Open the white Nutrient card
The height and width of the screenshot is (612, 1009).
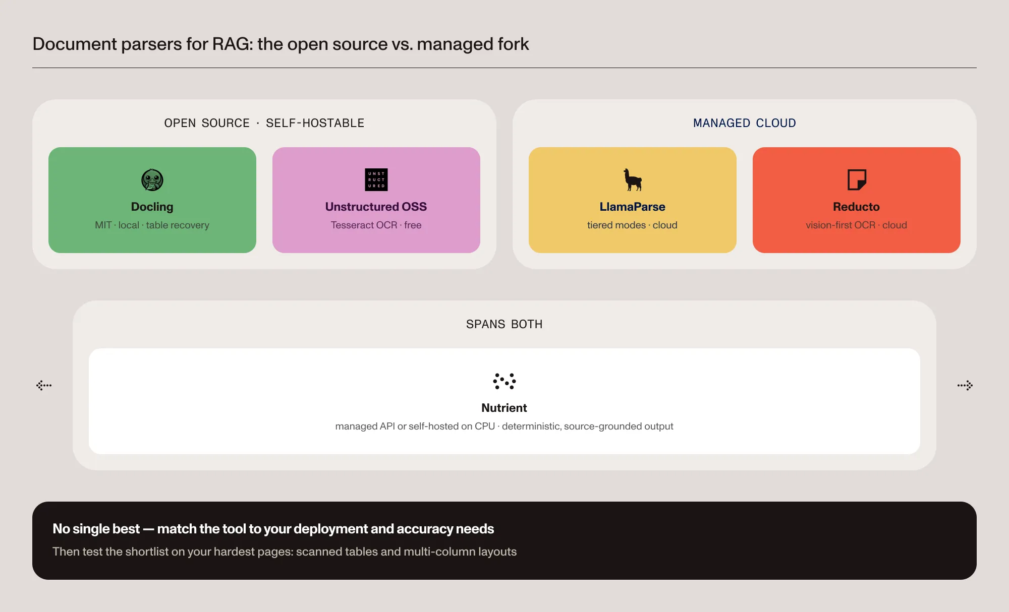point(504,401)
